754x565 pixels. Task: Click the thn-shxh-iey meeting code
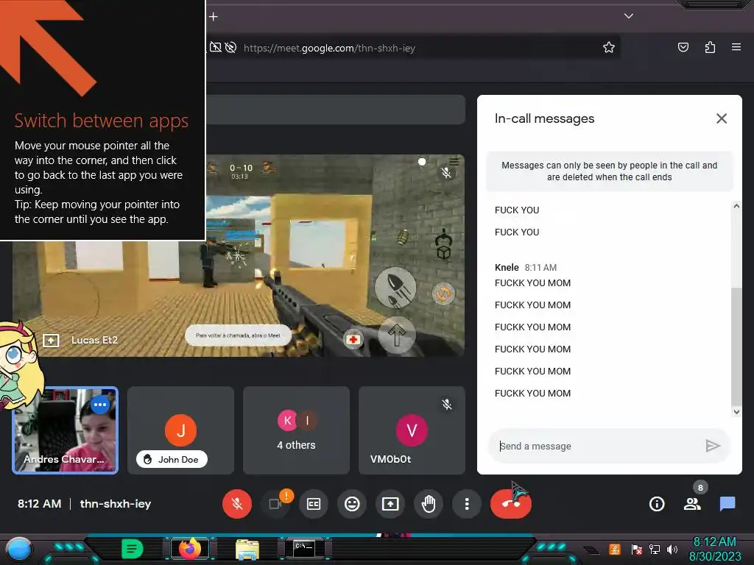116,503
